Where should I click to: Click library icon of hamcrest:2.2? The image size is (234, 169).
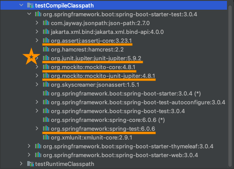coord(46,49)
